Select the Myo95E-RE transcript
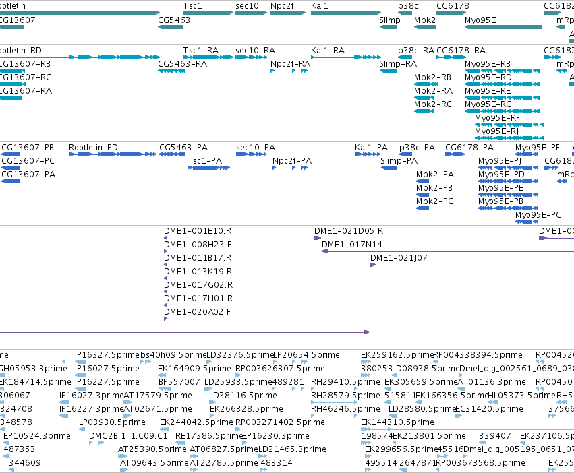574x473 pixels. click(502, 98)
